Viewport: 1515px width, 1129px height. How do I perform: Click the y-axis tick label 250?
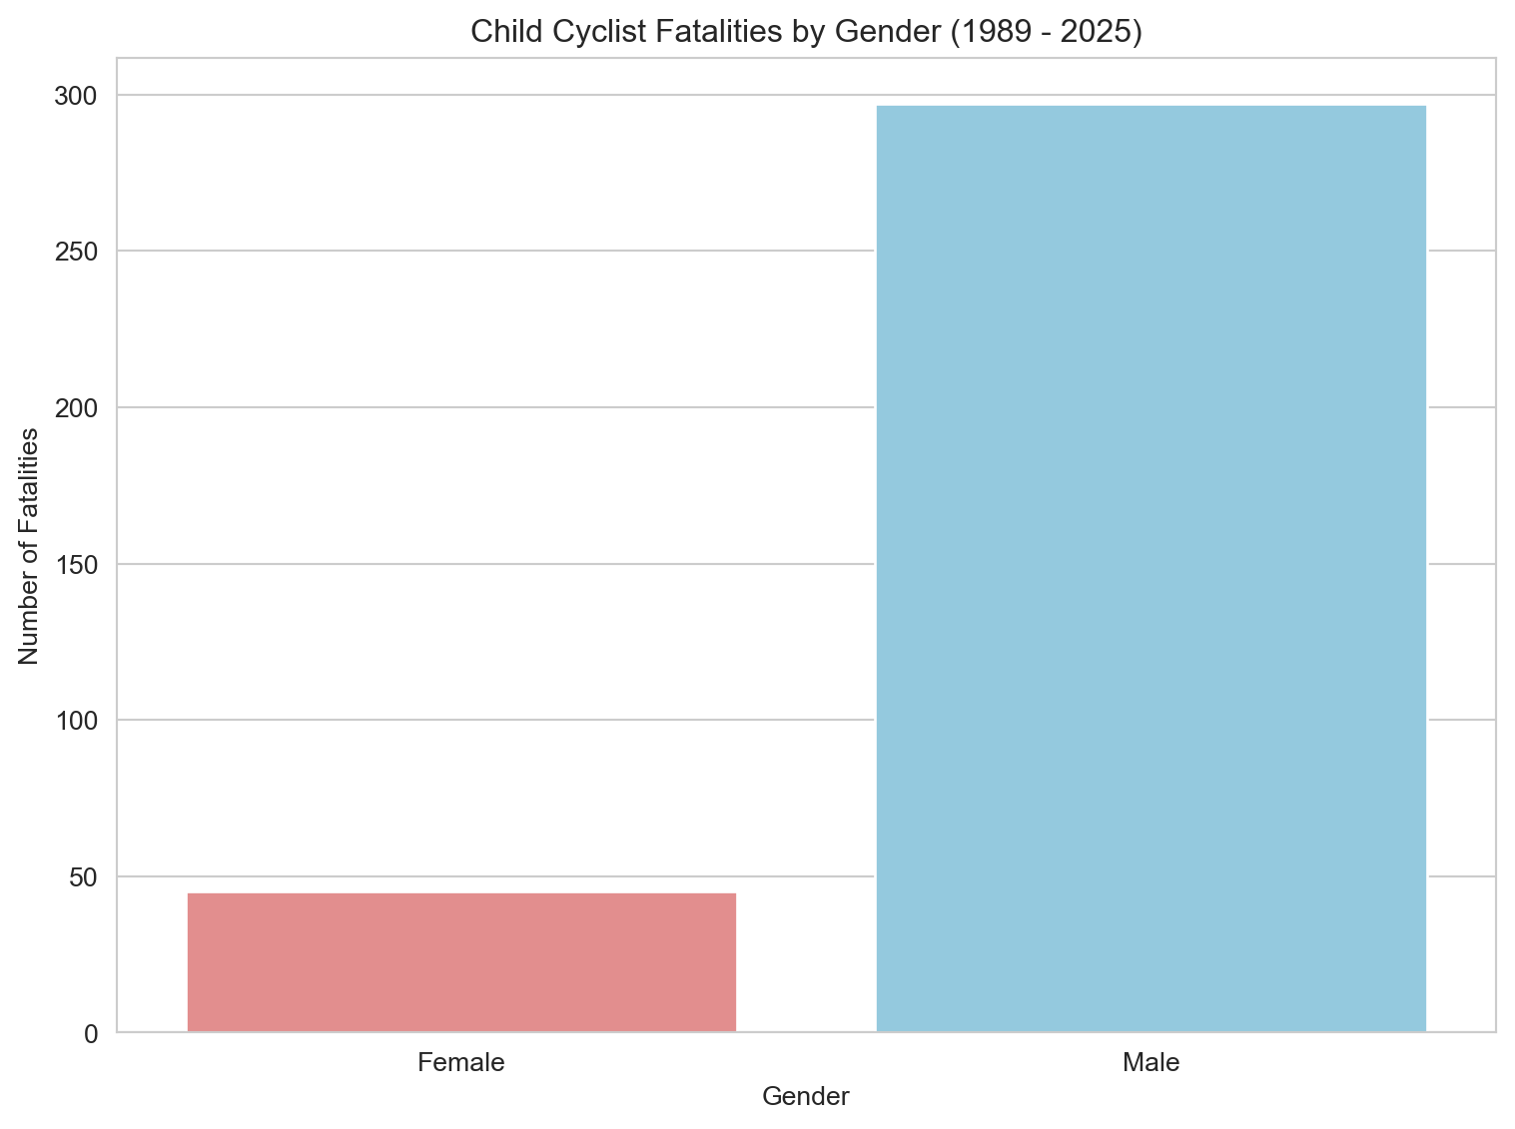point(78,251)
